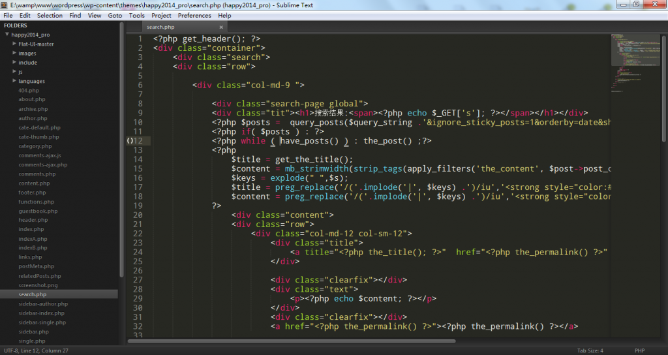Open the Preferences menu
This screenshot has height=355, width=668.
click(194, 16)
